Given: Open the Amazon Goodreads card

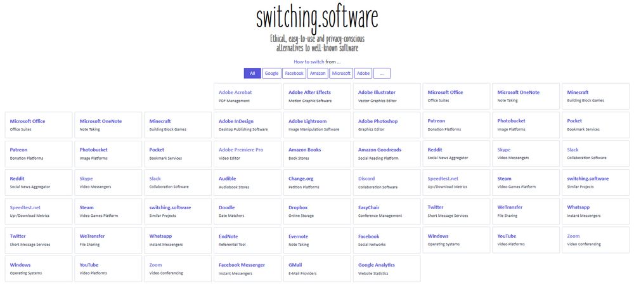Looking at the screenshot, I should 387,154.
